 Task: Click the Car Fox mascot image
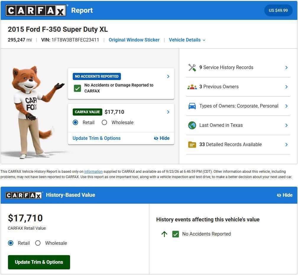36,112
